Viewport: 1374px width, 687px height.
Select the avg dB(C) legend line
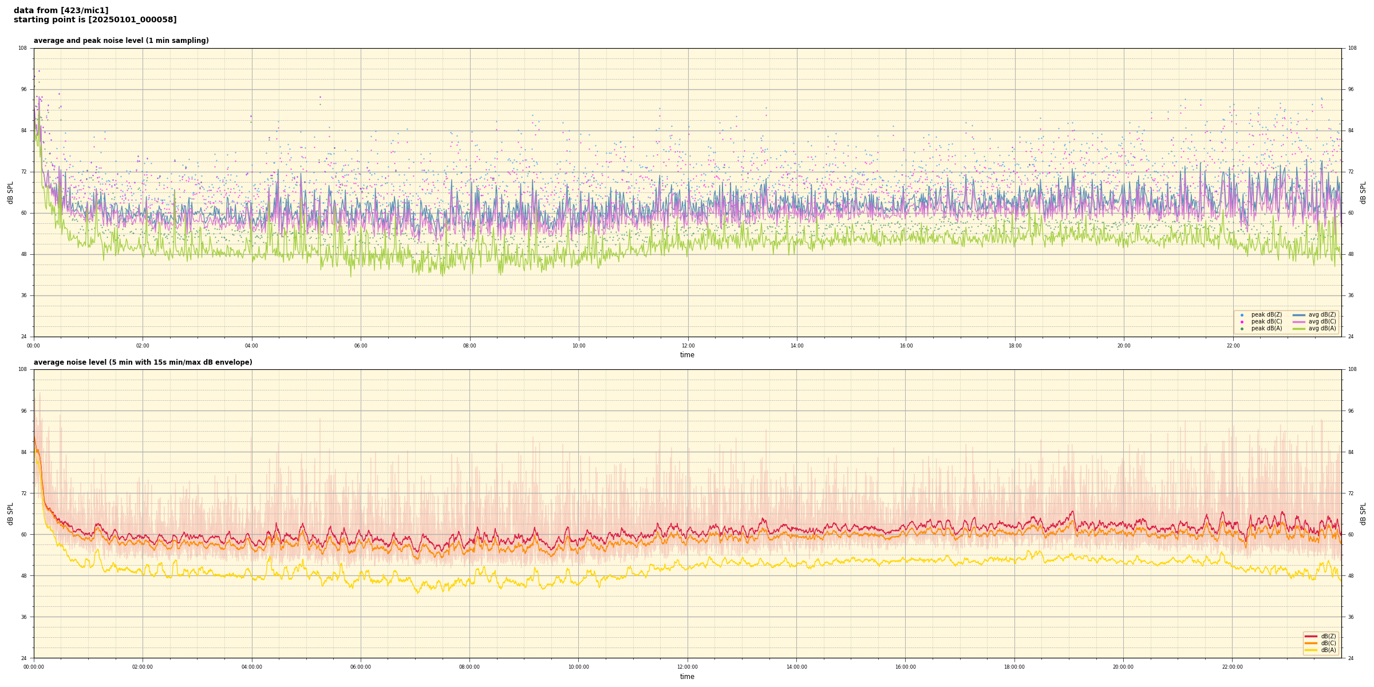click(1299, 322)
